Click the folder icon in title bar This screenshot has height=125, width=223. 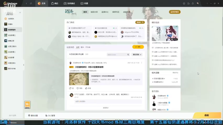point(188,3)
